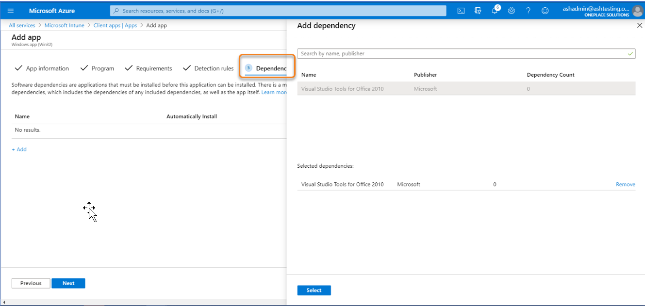The image size is (645, 306).
Task: Click the + Add dependency link
Action: 19,149
